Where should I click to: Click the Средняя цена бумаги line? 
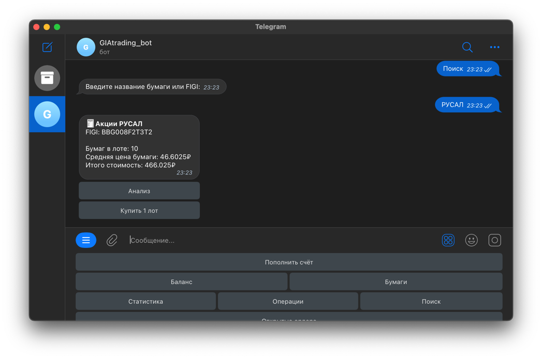[x=138, y=157]
